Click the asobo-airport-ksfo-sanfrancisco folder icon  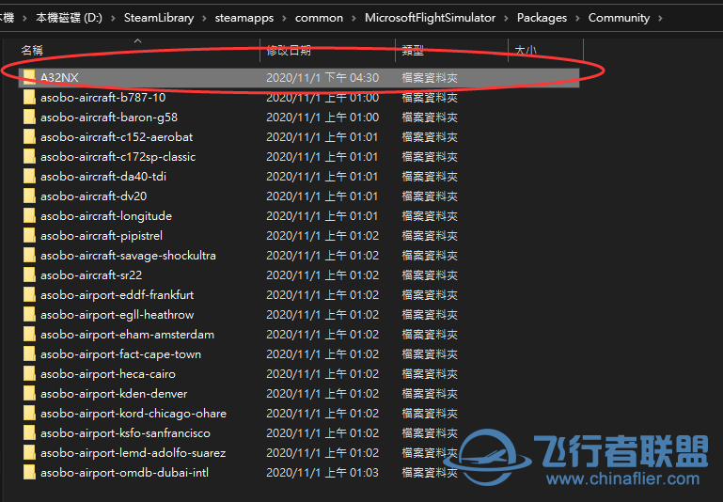[x=29, y=432]
